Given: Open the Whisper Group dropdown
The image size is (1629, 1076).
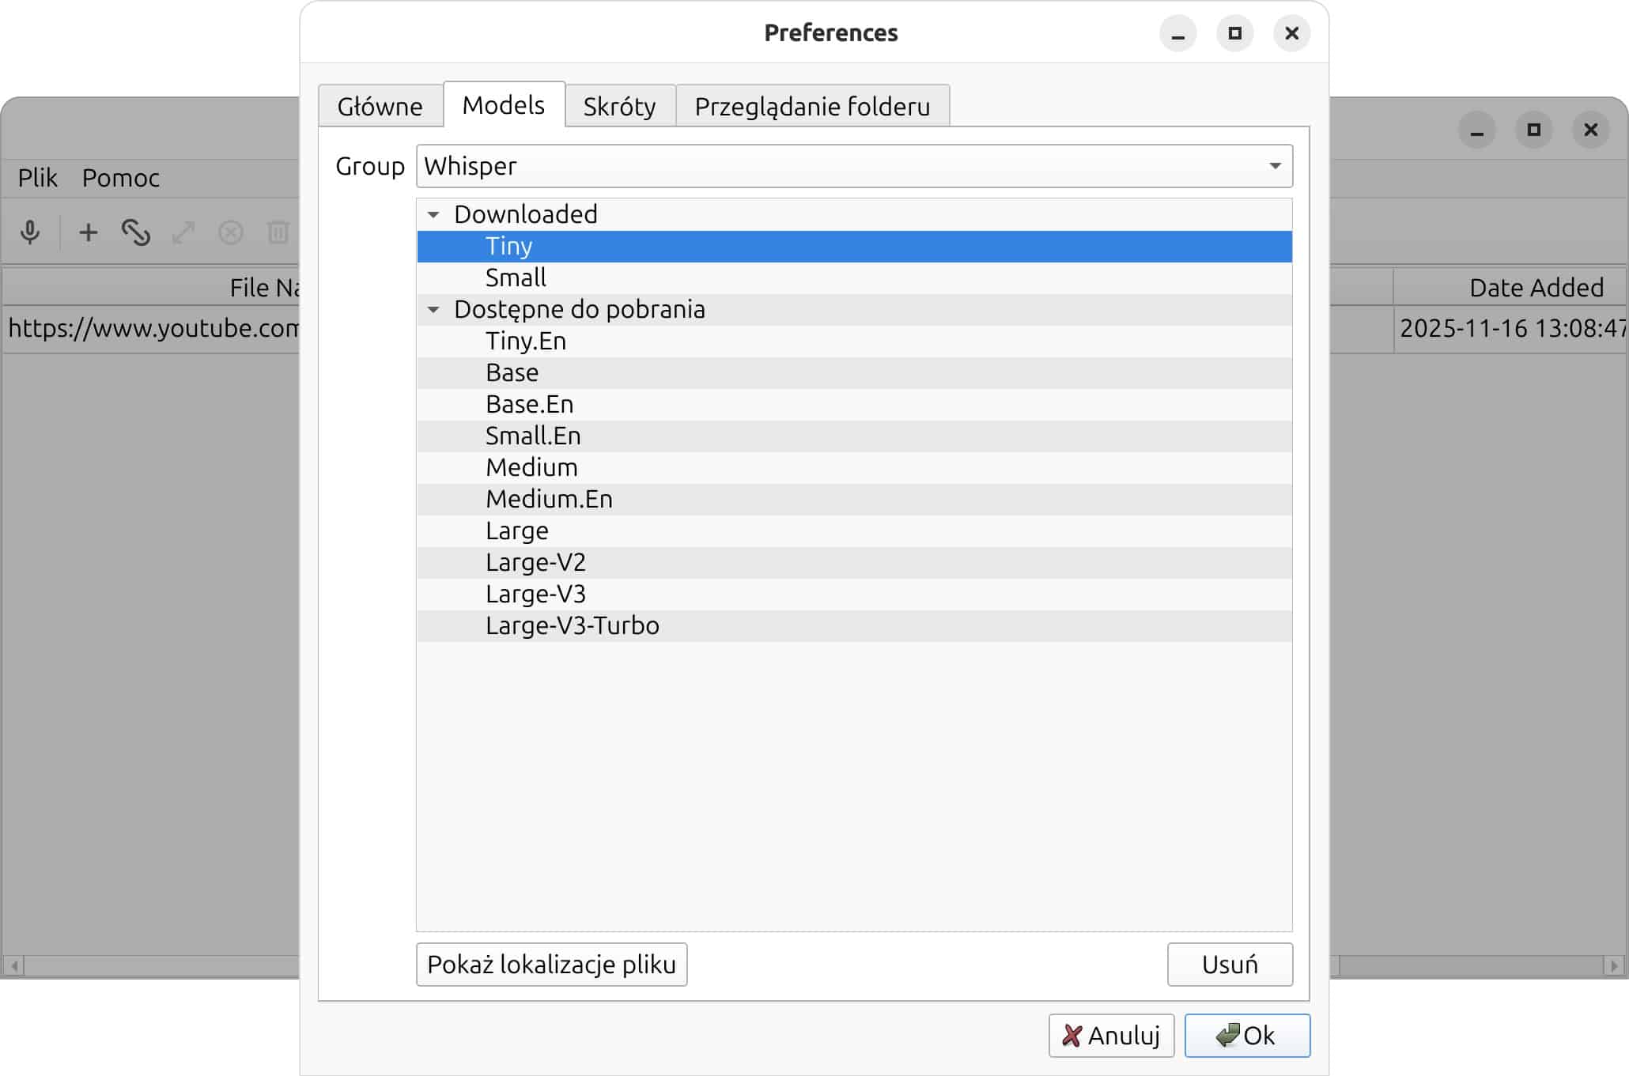Looking at the screenshot, I should tap(854, 166).
